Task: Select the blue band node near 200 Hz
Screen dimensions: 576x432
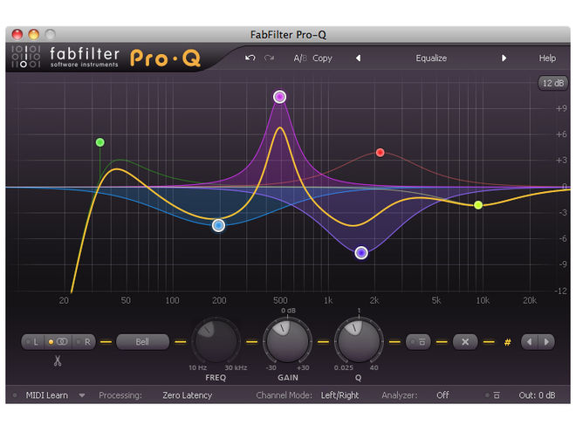Action: [x=218, y=225]
